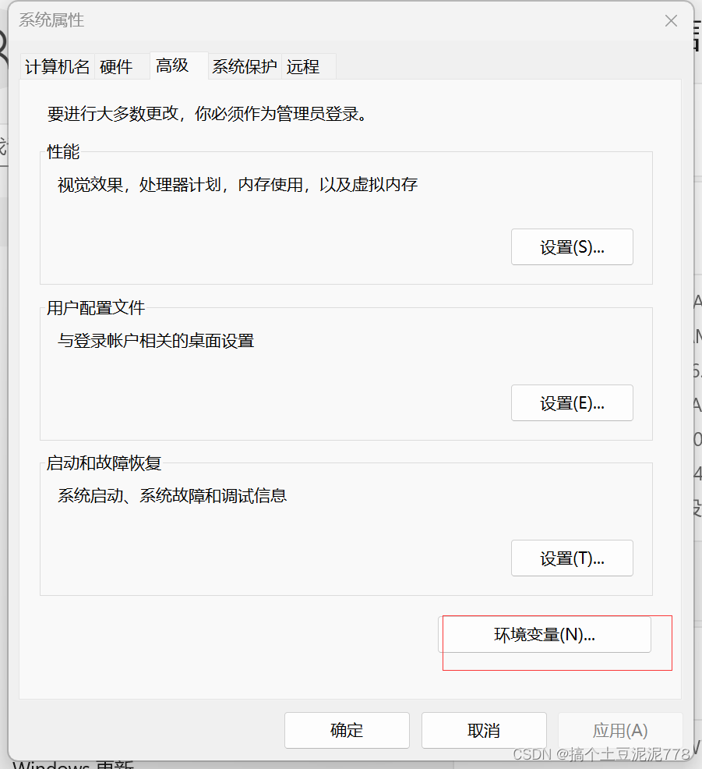Image resolution: width=702 pixels, height=769 pixels.
Task: Select the 高级 tab
Action: [179, 66]
